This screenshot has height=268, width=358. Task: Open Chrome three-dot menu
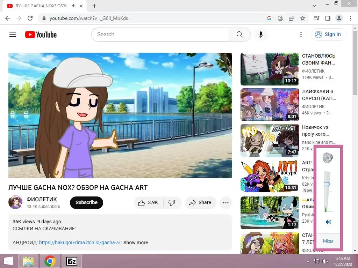(x=350, y=18)
